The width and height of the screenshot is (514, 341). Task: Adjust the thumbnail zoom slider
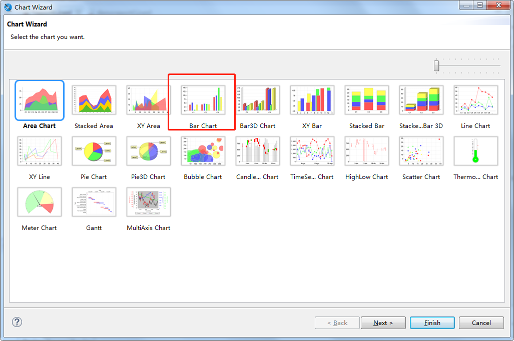(436, 65)
